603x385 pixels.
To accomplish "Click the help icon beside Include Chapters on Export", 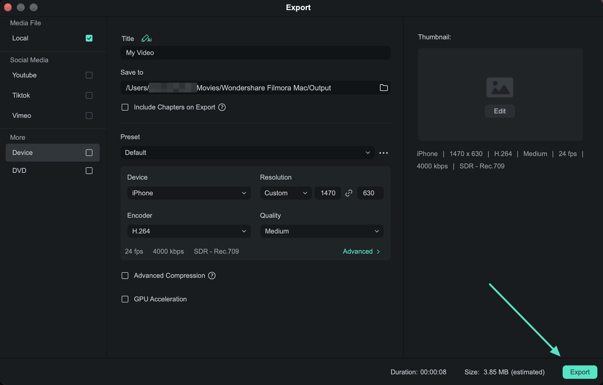I will pyautogui.click(x=222, y=107).
